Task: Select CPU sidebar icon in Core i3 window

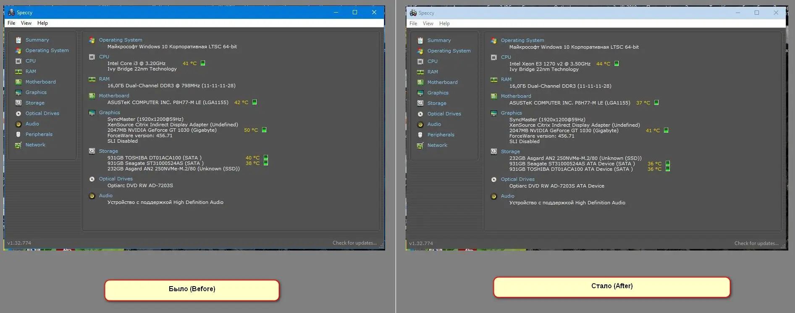Action: 18,61
